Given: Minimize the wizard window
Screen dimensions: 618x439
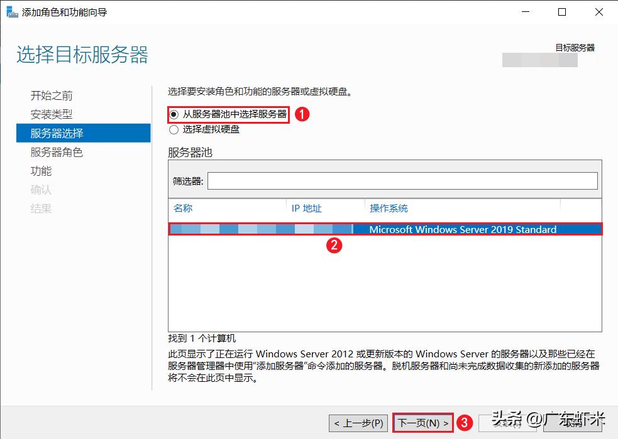Looking at the screenshot, I should tap(526, 11).
